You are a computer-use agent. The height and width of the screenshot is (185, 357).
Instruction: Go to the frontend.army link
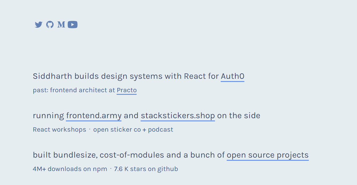94,116
